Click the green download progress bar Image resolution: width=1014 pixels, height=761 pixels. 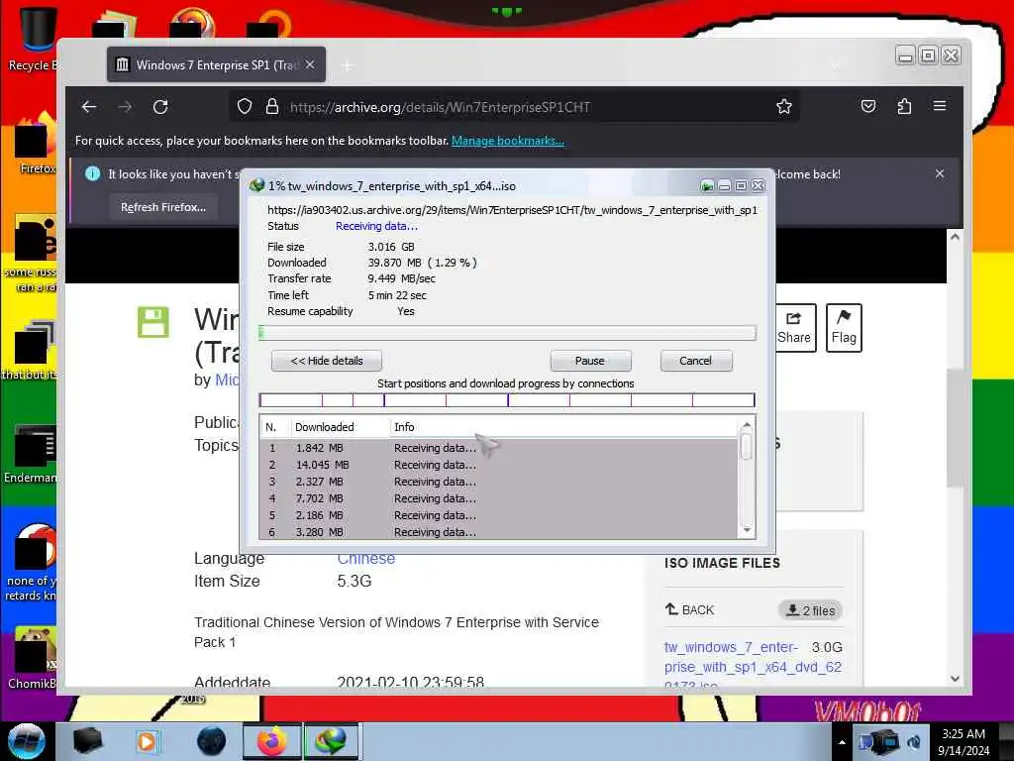[x=507, y=333]
